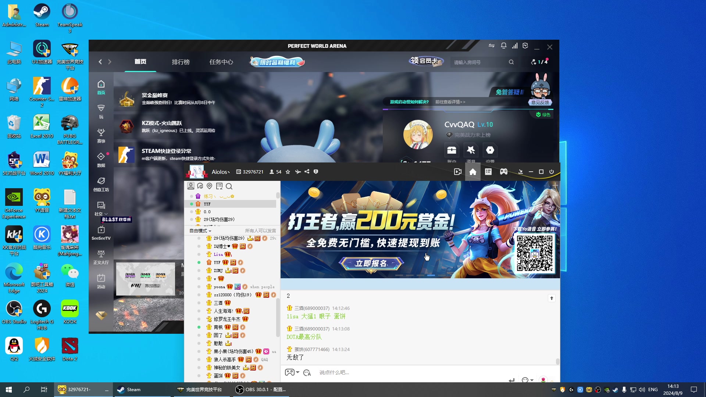Click the gamepad icon in YY header
The image size is (706, 397).
click(504, 172)
